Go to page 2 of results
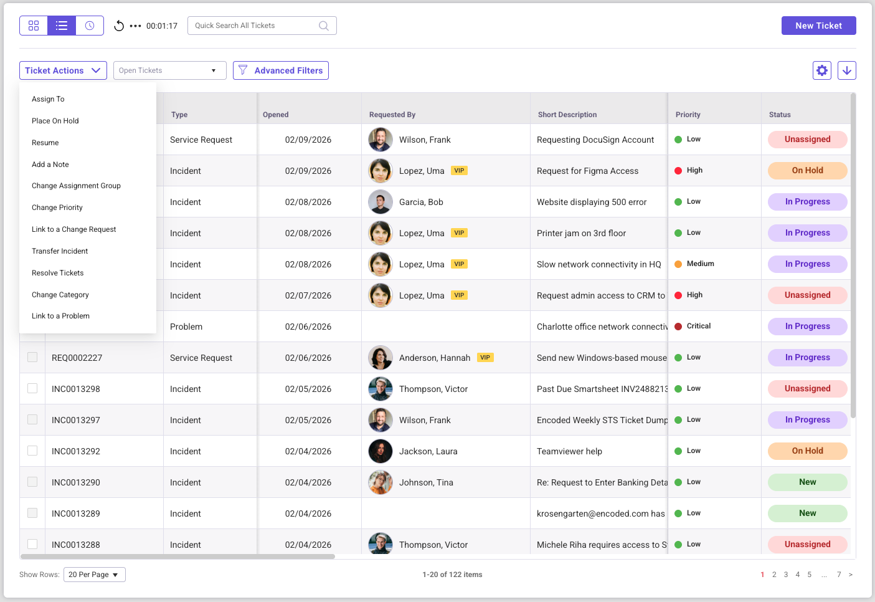This screenshot has width=875, height=602. click(774, 575)
